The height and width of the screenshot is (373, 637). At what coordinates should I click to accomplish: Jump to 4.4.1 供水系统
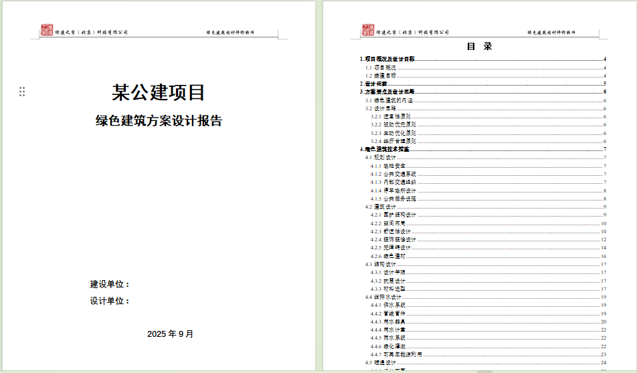(488, 305)
